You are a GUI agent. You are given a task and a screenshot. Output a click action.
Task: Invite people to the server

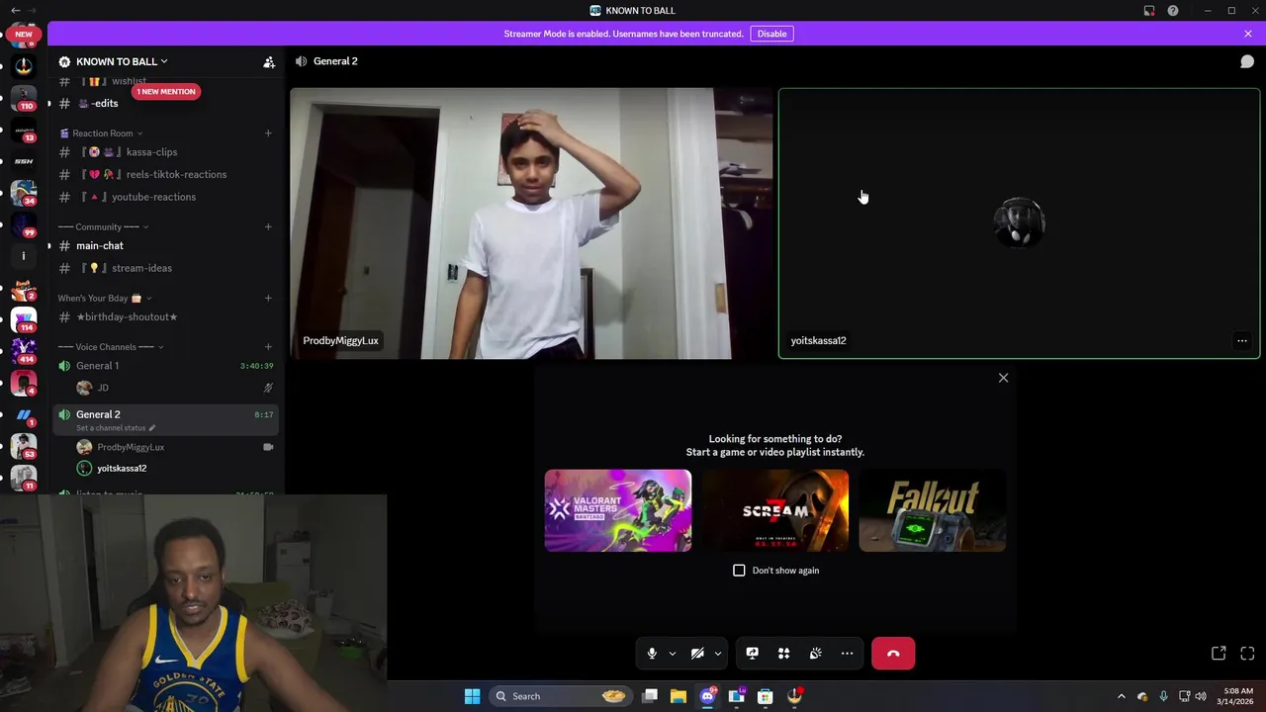[269, 61]
